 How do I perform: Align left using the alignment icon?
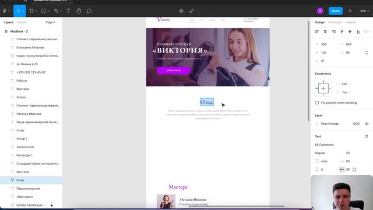click(x=317, y=32)
